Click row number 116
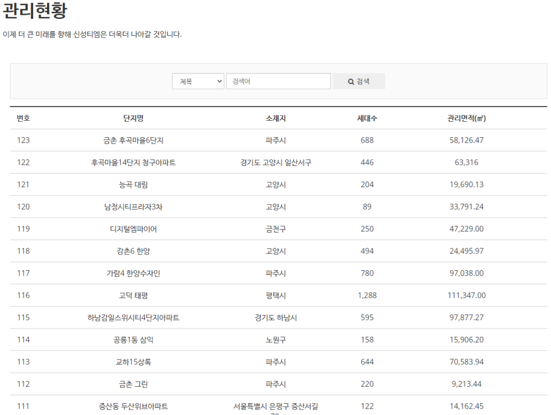This screenshot has height=415, width=551. 23,295
